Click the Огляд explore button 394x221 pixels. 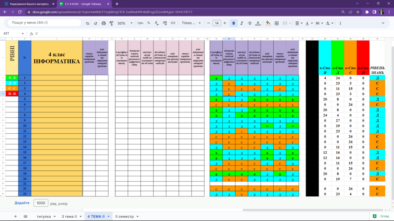(x=381, y=216)
